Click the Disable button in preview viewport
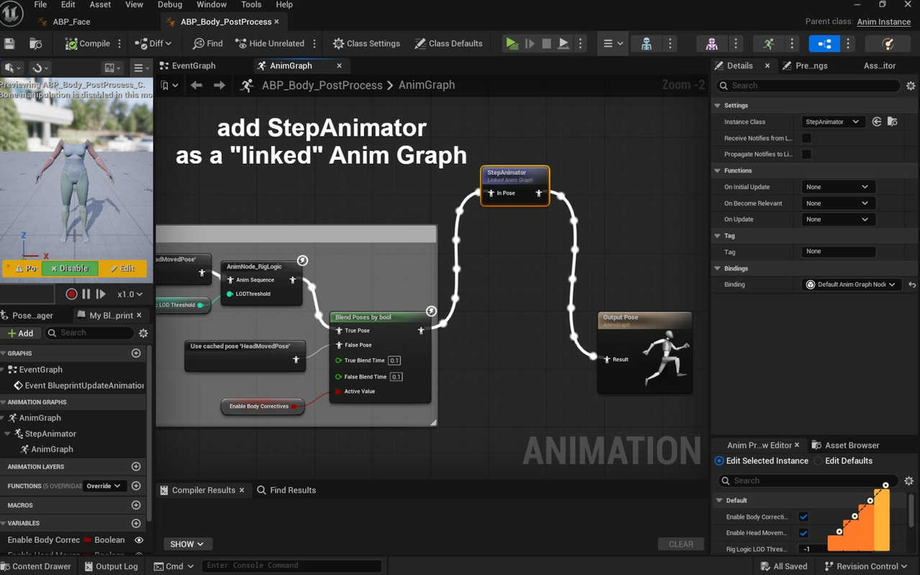Image resolution: width=920 pixels, height=575 pixels. (70, 268)
